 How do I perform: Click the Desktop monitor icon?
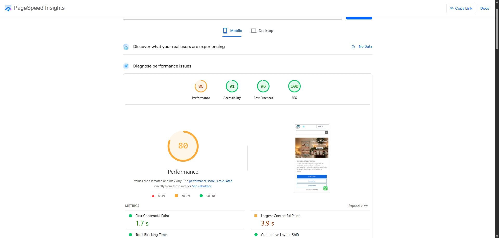tap(253, 31)
